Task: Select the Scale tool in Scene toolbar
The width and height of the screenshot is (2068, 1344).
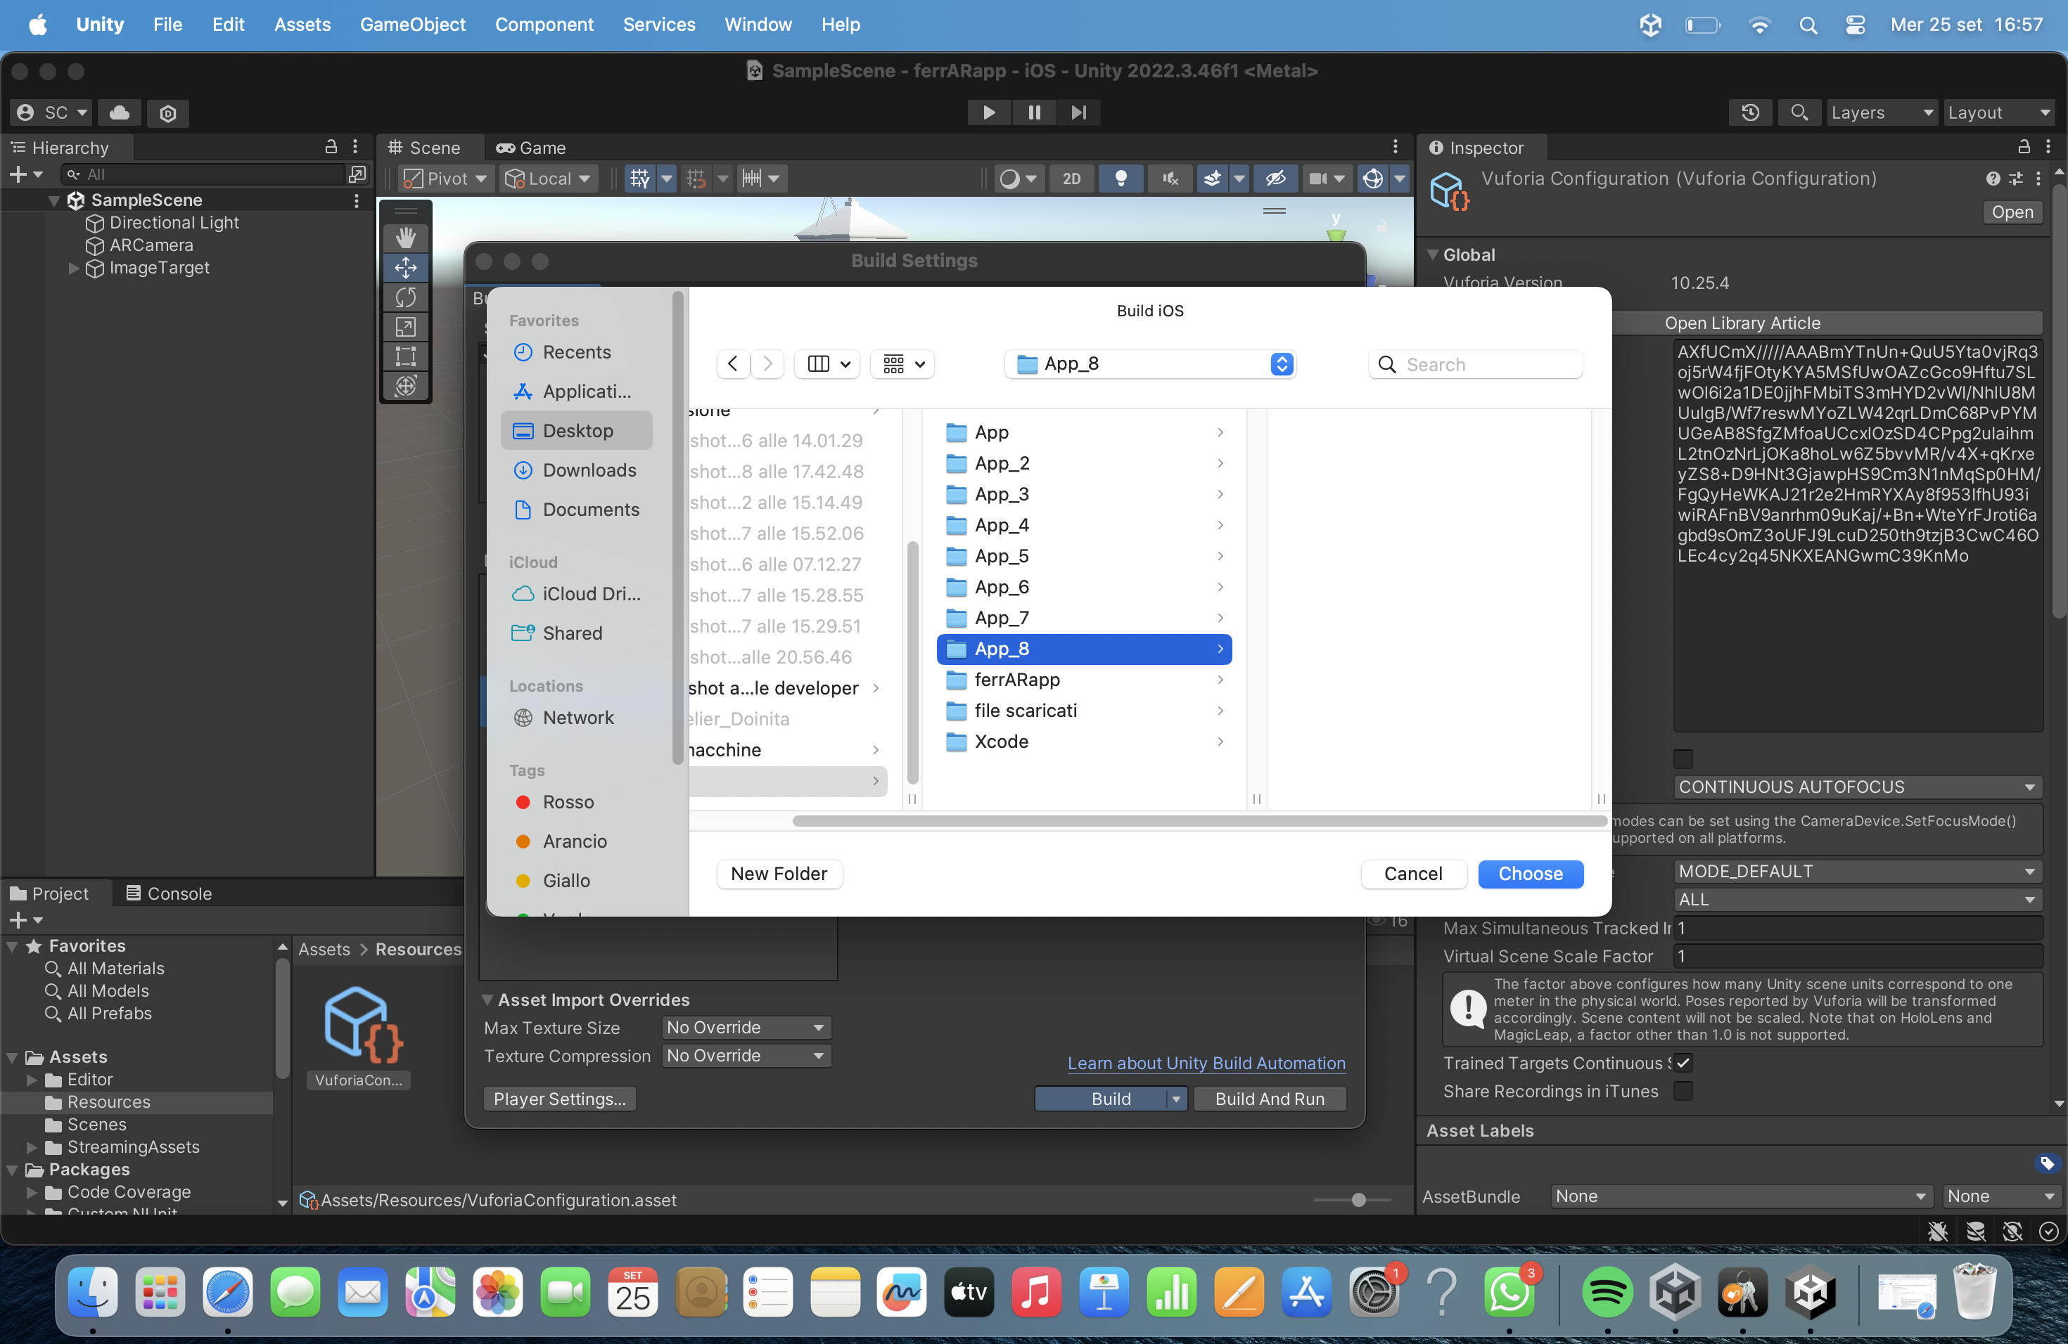Action: (x=406, y=326)
